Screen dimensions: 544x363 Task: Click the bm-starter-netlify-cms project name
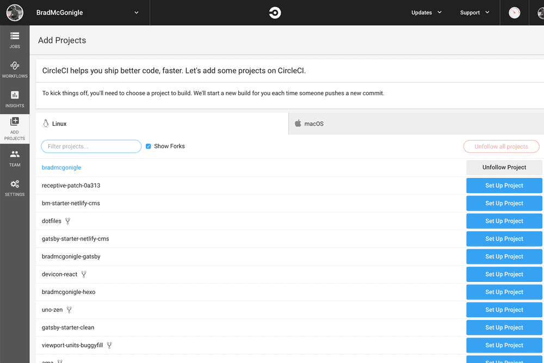pos(71,204)
